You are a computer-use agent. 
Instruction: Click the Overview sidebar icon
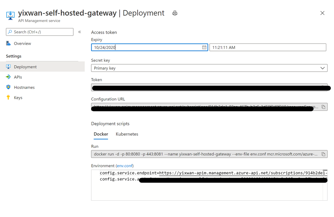tap(8, 43)
